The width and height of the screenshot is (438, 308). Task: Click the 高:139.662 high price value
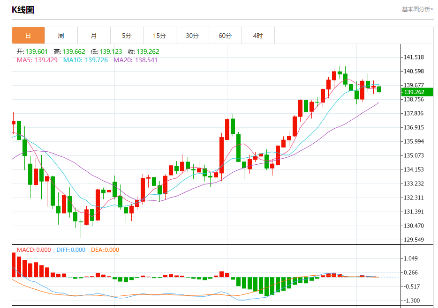tap(69, 51)
